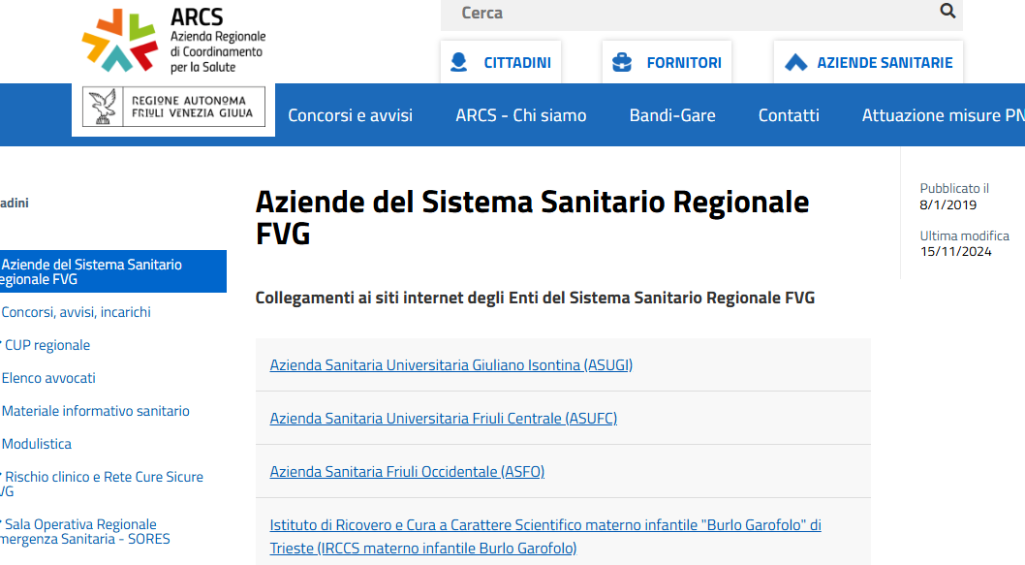Open Bandi-Gare menu item

point(672,115)
